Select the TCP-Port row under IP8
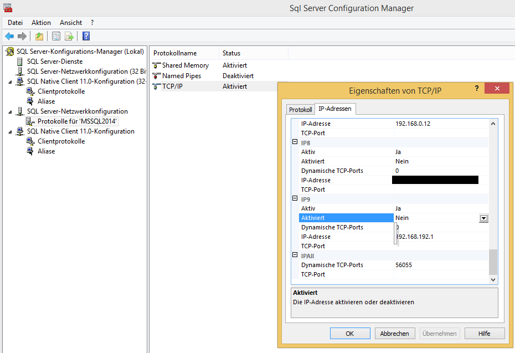The height and width of the screenshot is (353, 515). tap(394, 190)
